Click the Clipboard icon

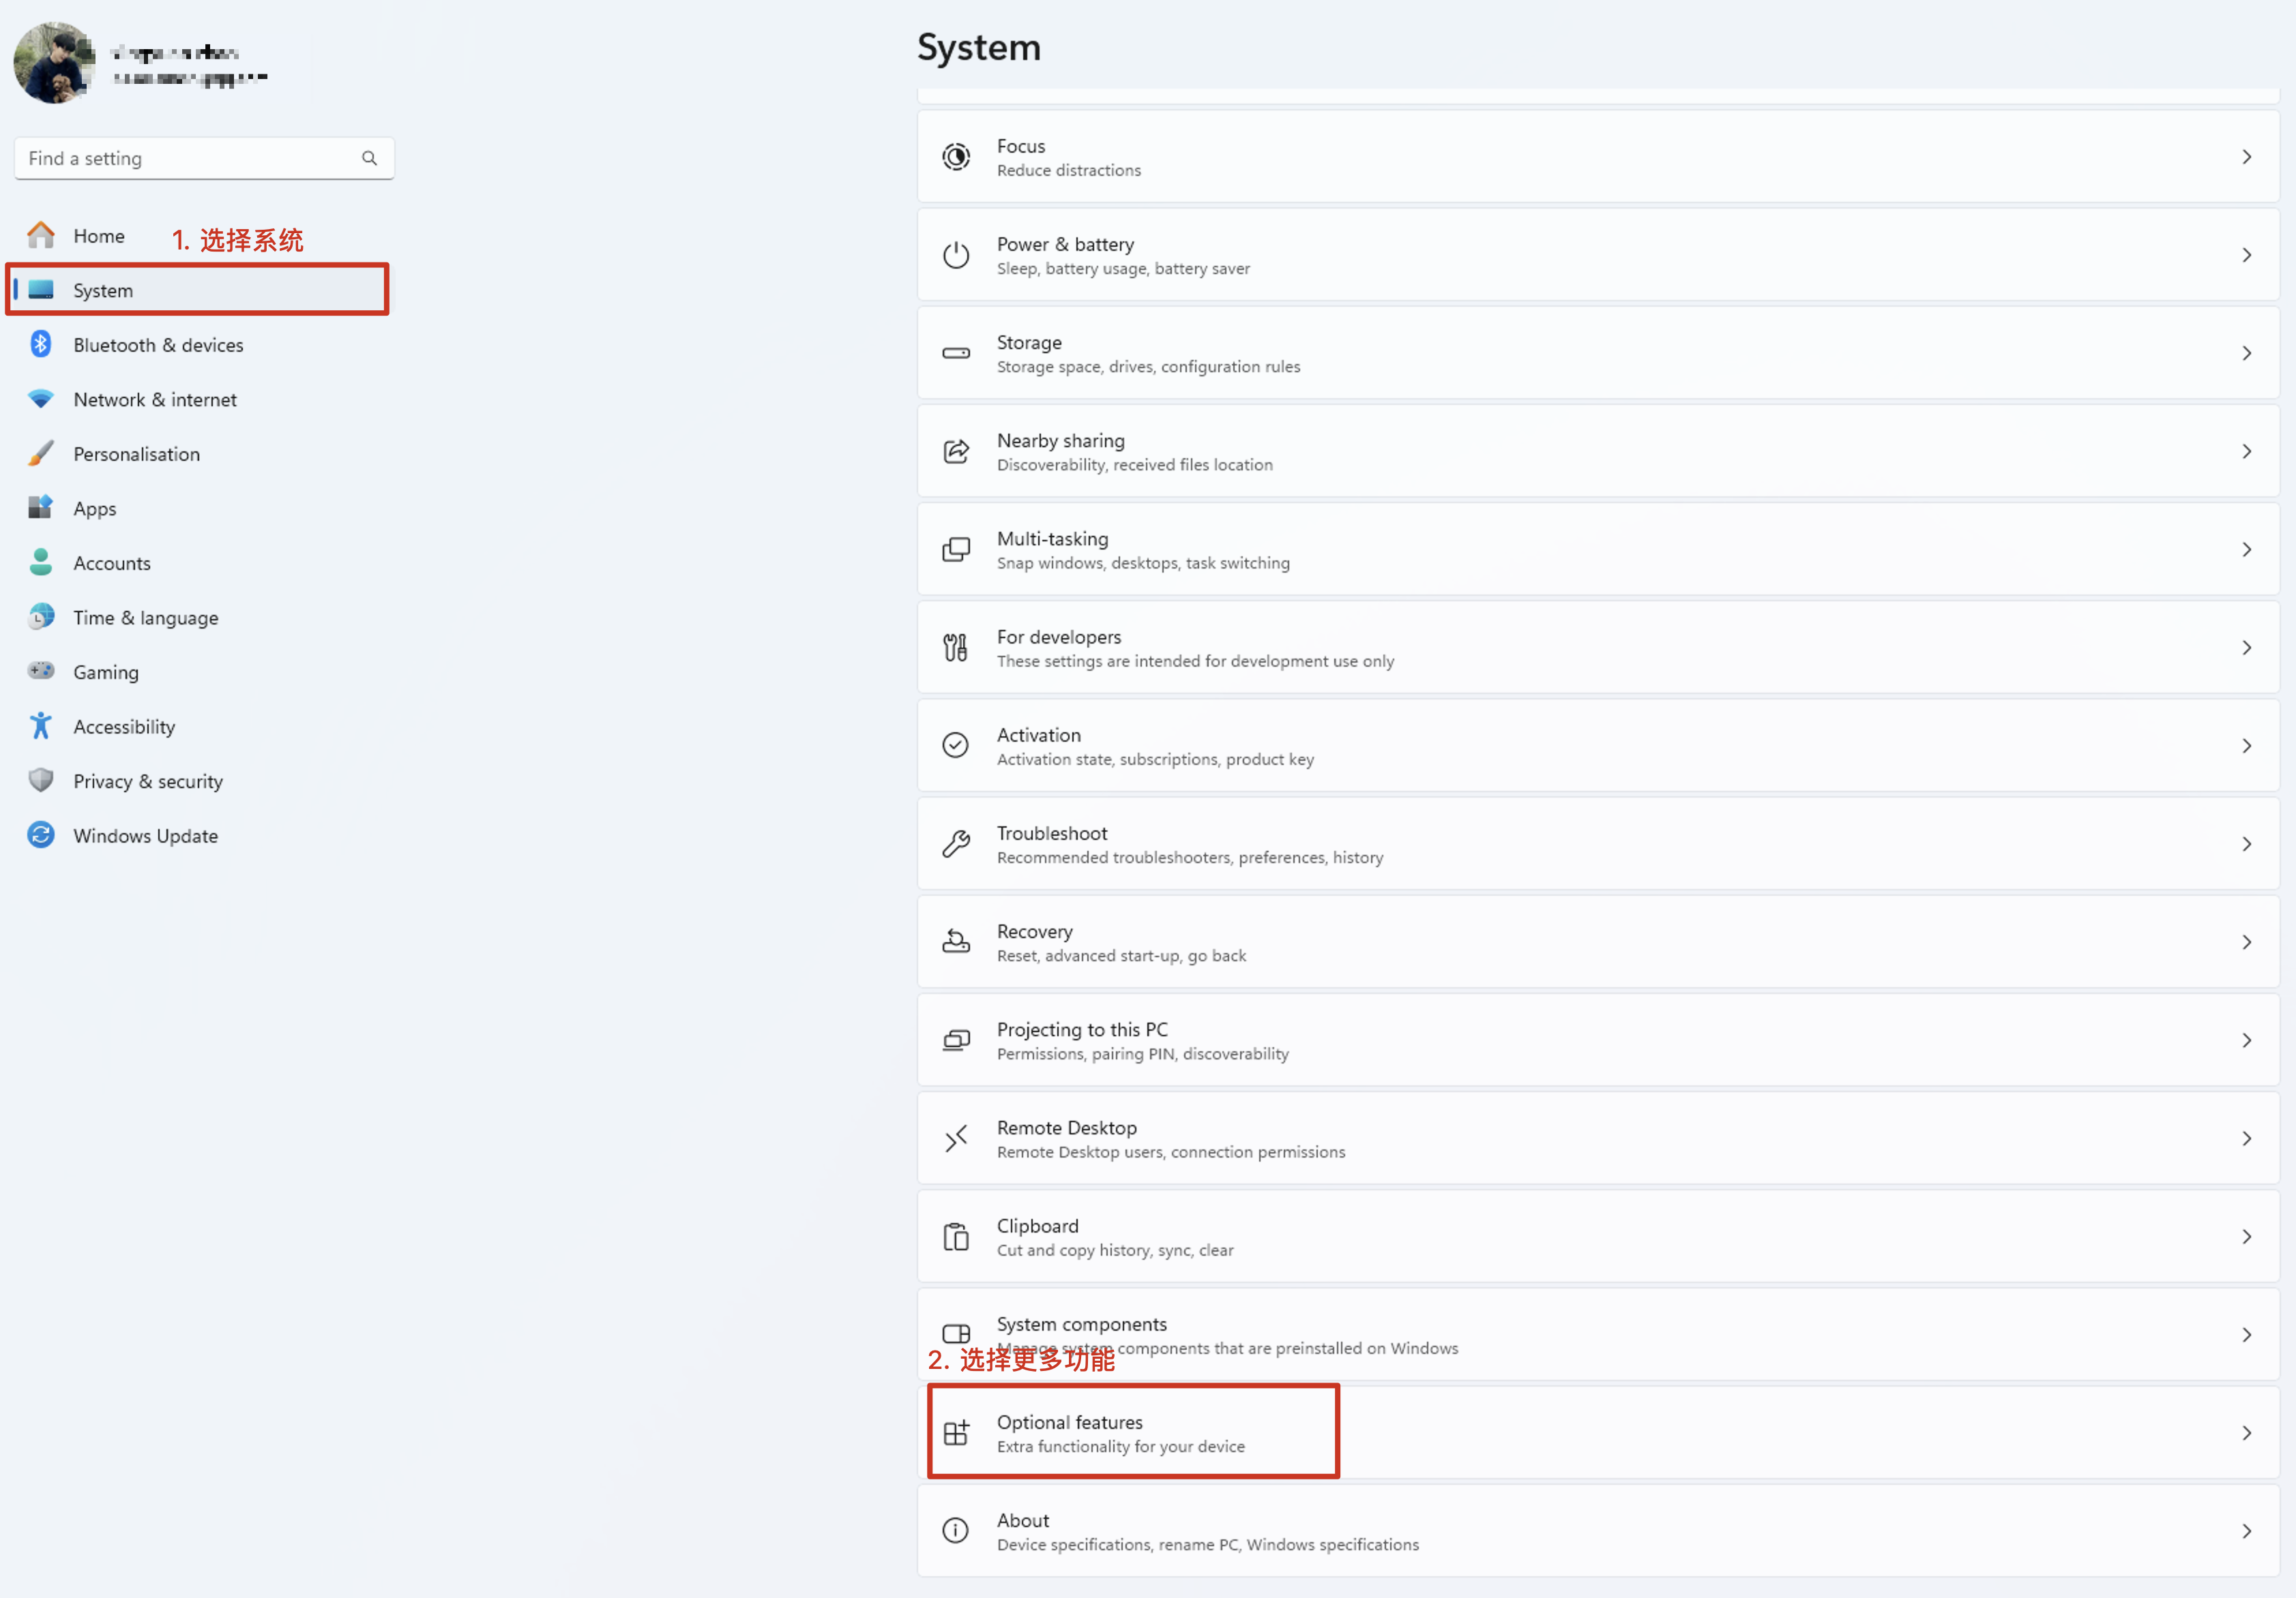coord(955,1236)
